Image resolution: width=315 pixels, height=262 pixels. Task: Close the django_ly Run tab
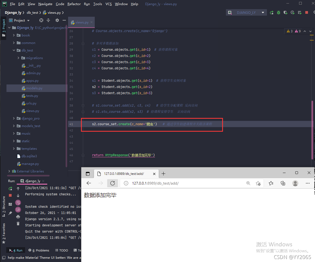click(43, 181)
